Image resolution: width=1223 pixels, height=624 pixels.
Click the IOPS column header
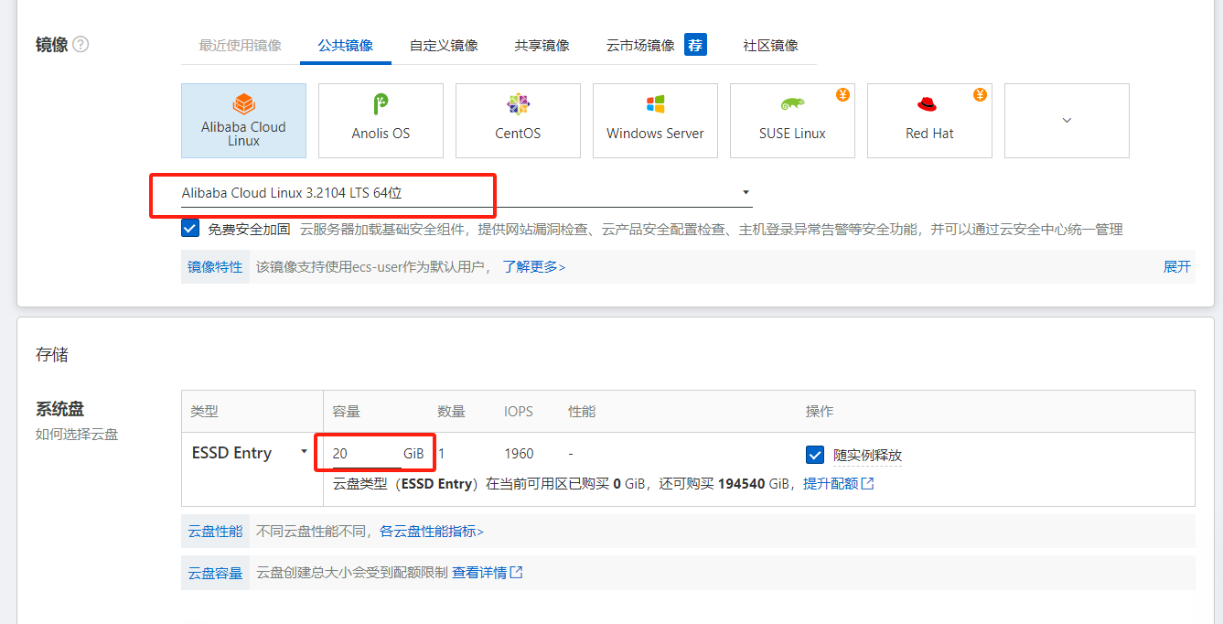click(x=519, y=412)
